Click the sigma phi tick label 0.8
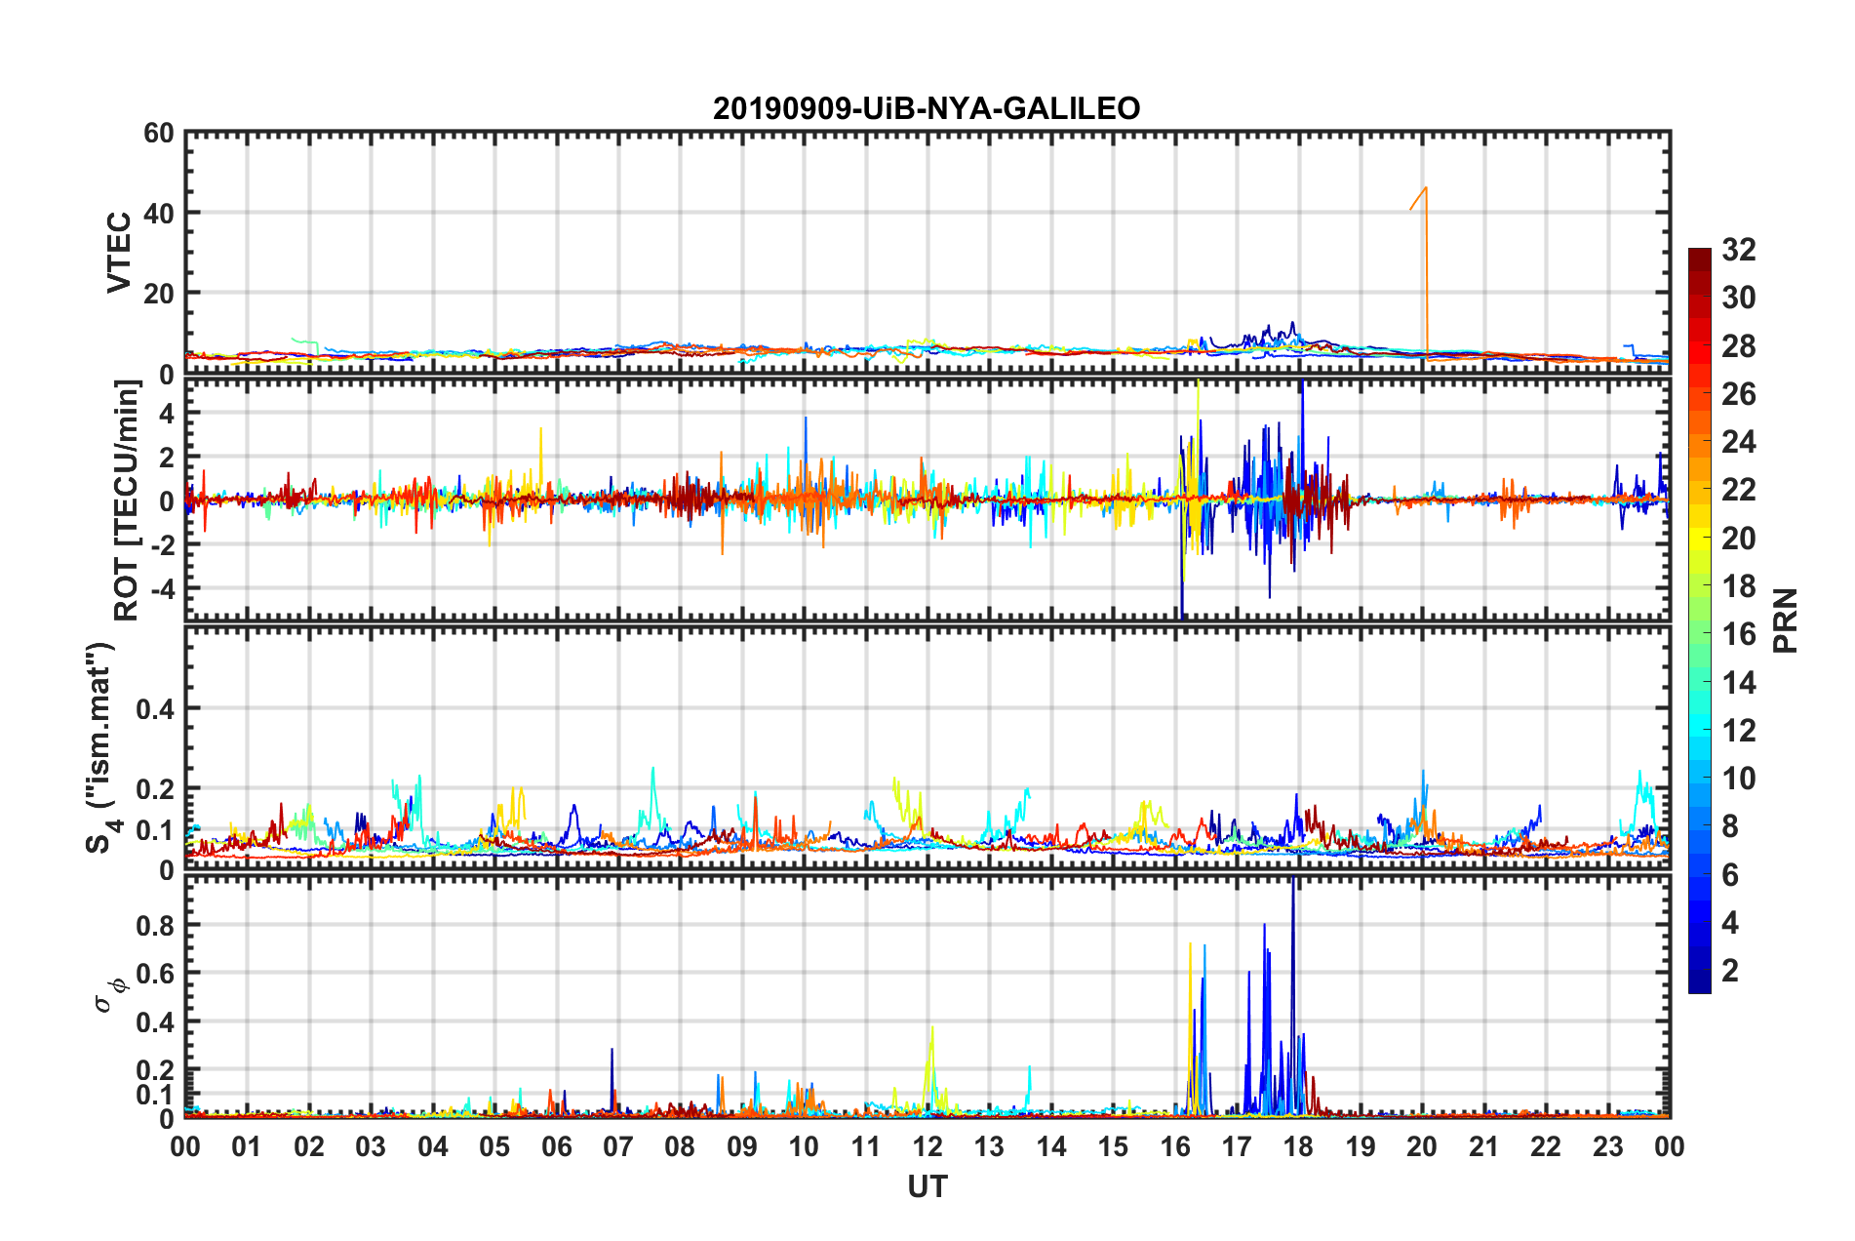Image resolution: width=1855 pixels, height=1241 pixels. pos(155,925)
